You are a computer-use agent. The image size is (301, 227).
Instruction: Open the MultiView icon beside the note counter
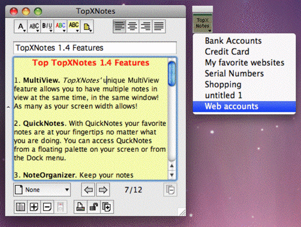point(170,190)
